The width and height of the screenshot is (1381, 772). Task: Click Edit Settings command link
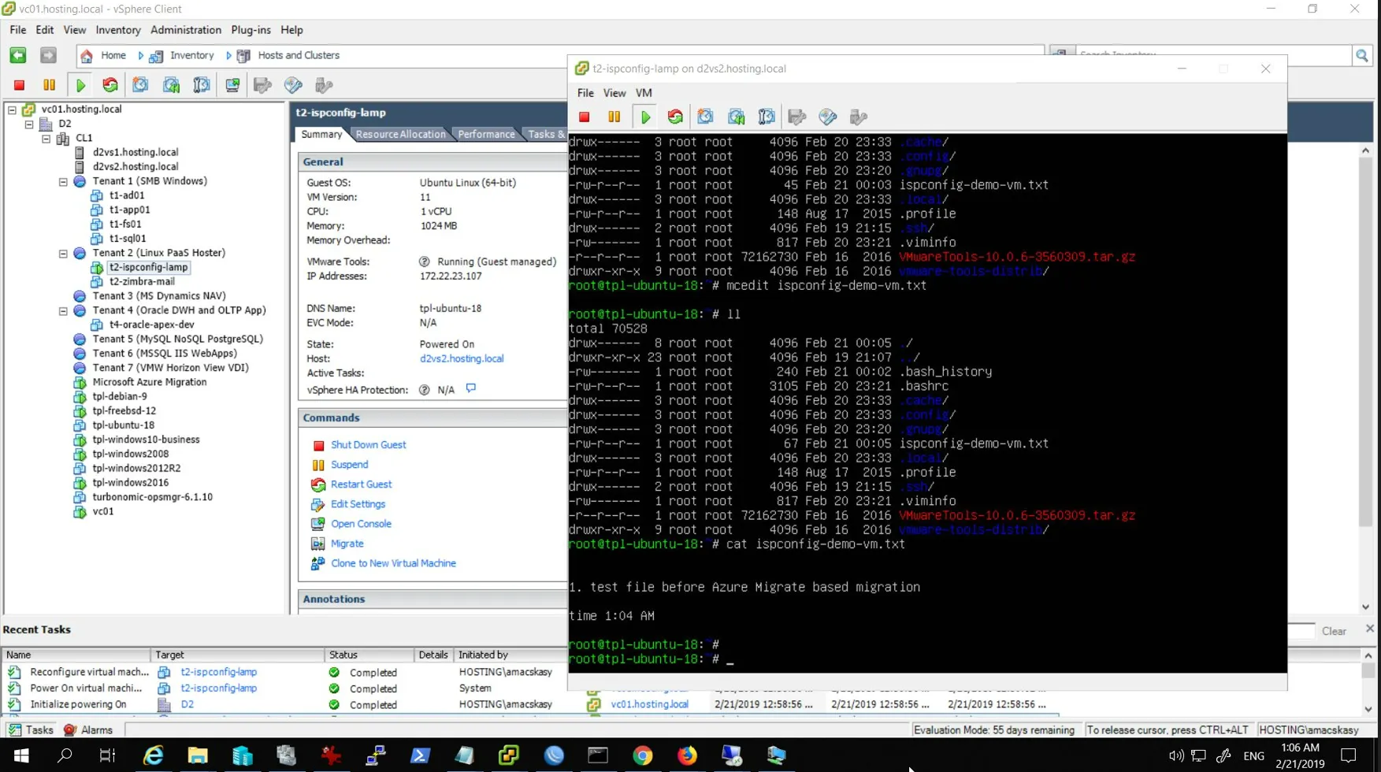point(358,504)
